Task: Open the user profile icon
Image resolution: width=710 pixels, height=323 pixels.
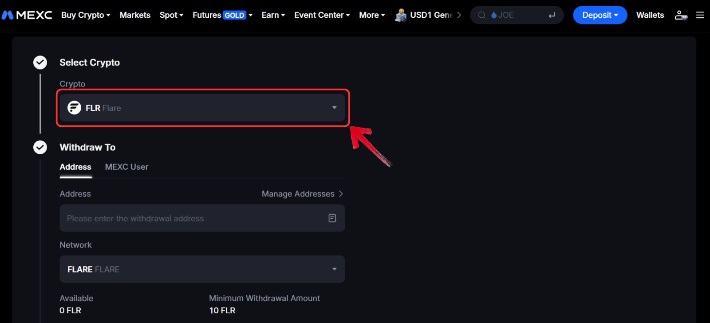Action: pos(680,15)
